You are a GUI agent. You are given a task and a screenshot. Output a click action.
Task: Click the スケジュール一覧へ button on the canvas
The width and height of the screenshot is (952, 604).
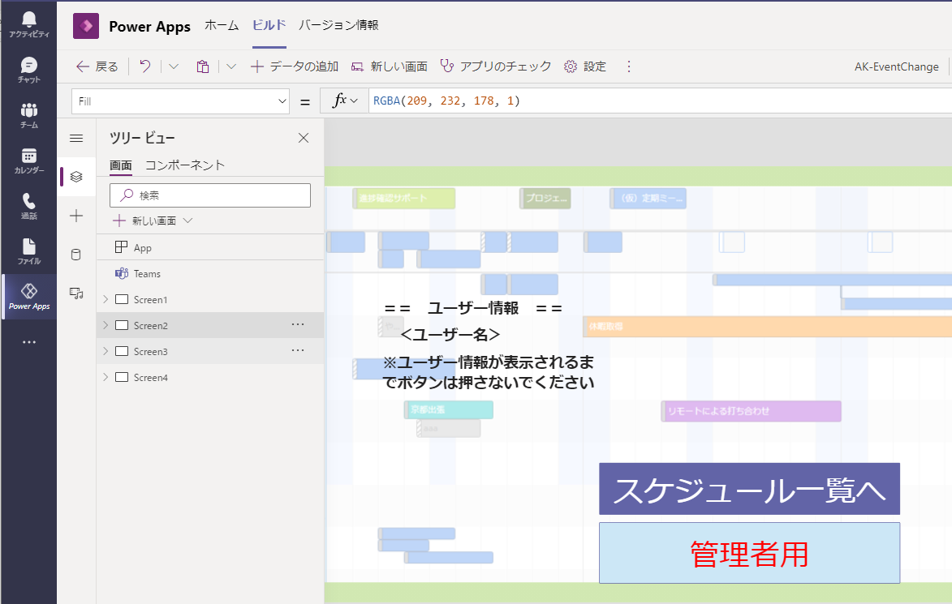748,489
